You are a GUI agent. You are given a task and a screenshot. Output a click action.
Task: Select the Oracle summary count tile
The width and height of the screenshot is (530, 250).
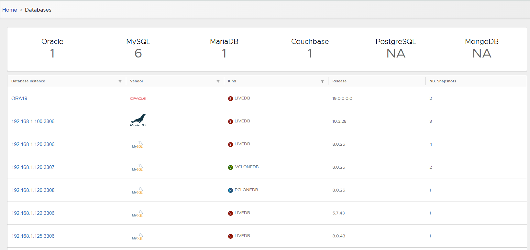point(52,48)
